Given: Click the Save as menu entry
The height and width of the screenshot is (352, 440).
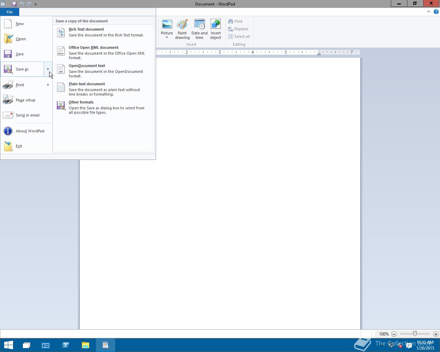Looking at the screenshot, I should click(22, 69).
